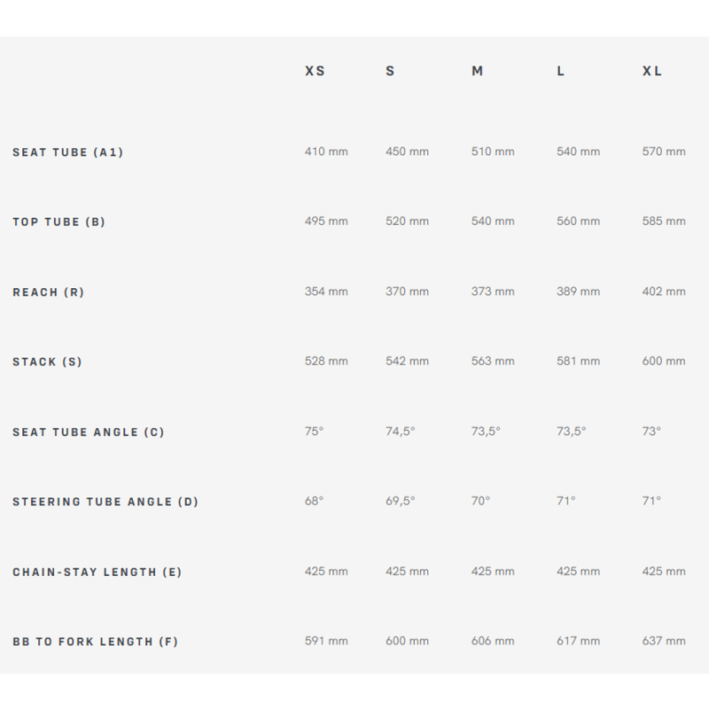Select the BB TO FORK LENGTH (F) label
Image resolution: width=709 pixels, height=709 pixels.
[95, 642]
